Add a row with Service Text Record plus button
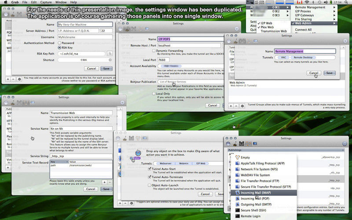The width and height of the screenshot is (352, 220). click(104, 182)
